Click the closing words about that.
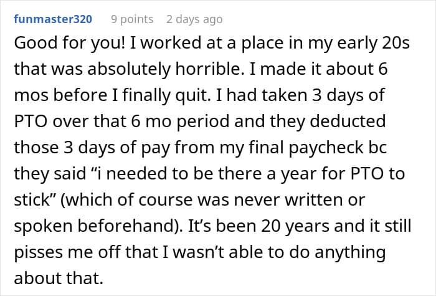This screenshot has width=436, height=296. click(x=59, y=278)
